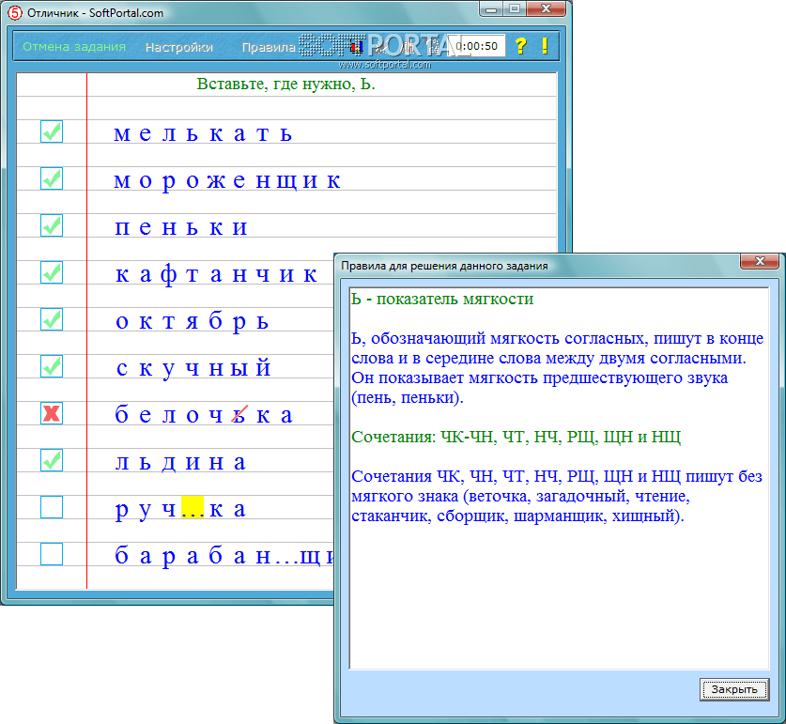Click the heading Вставьте, где нужно, Ь.
Screen dimensions: 786x724
[x=285, y=84]
